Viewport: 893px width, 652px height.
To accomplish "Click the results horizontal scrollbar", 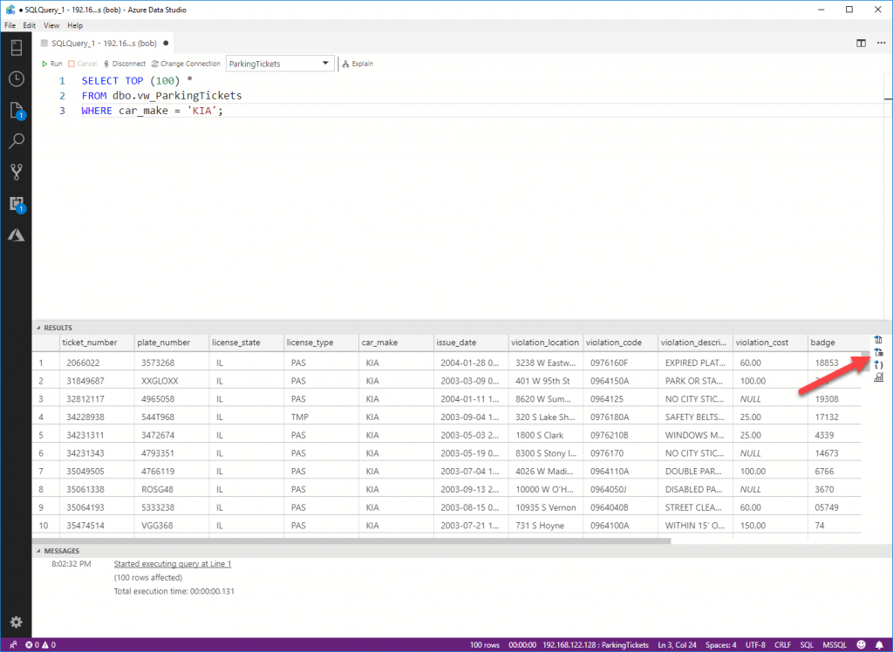I will 352,541.
